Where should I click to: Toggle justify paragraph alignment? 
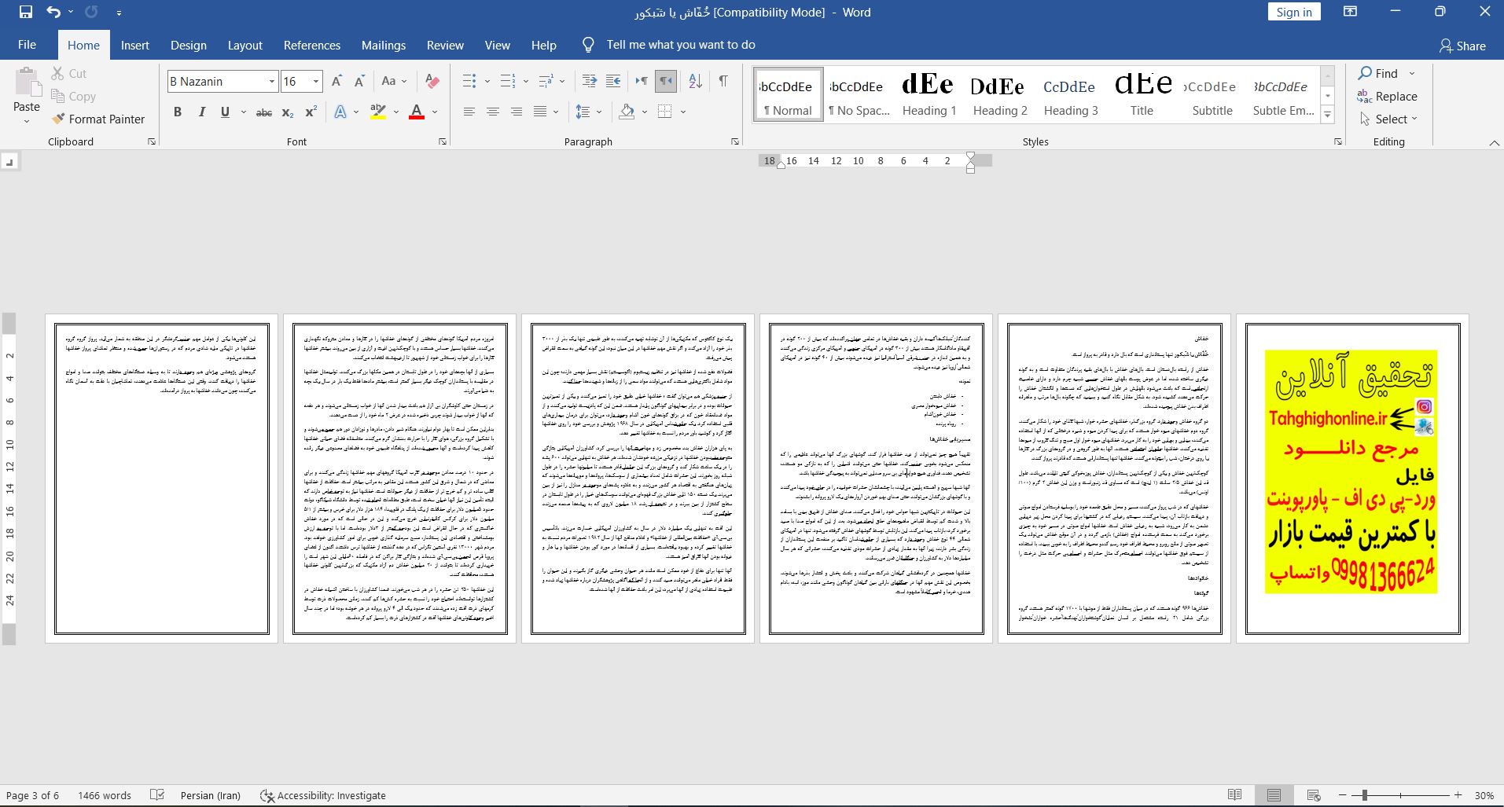pos(540,112)
